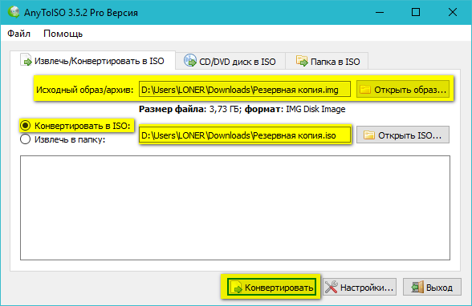Open the Помощь menu
Viewport: 472px width, 306px height.
(63, 34)
